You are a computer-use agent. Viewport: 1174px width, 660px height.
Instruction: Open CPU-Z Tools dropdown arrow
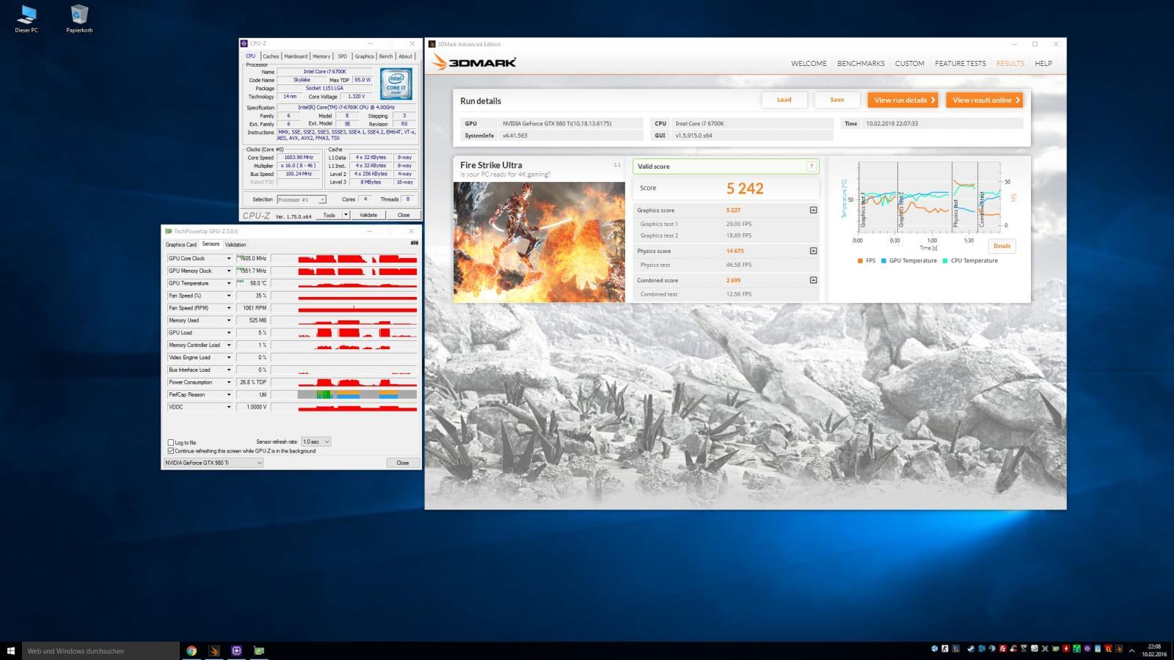pos(346,215)
